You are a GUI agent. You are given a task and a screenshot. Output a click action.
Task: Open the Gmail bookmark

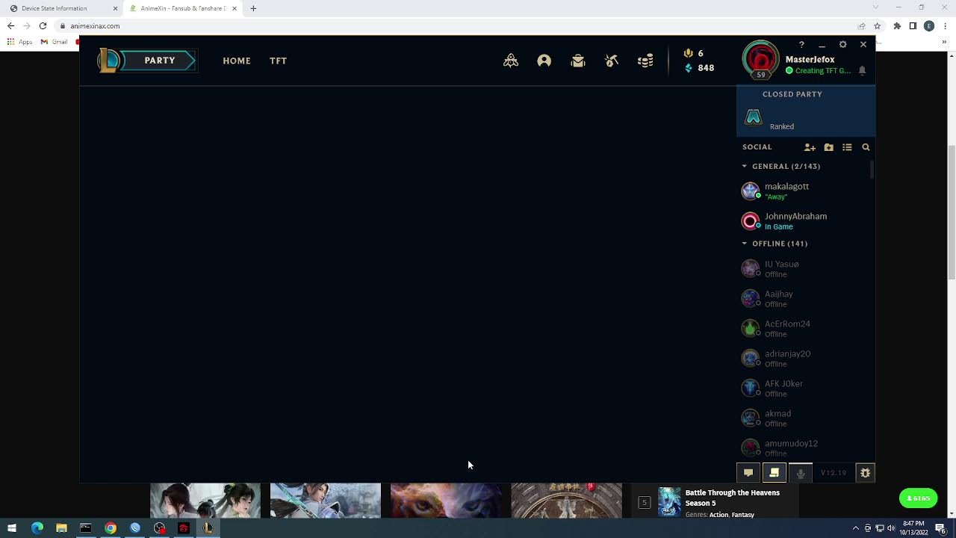tap(55, 42)
